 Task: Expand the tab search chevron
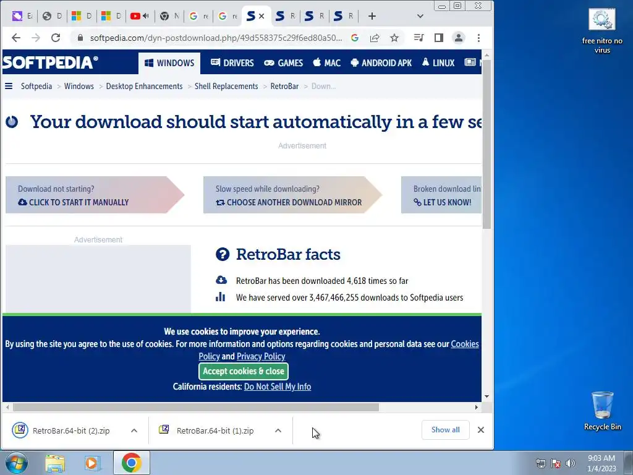point(420,16)
